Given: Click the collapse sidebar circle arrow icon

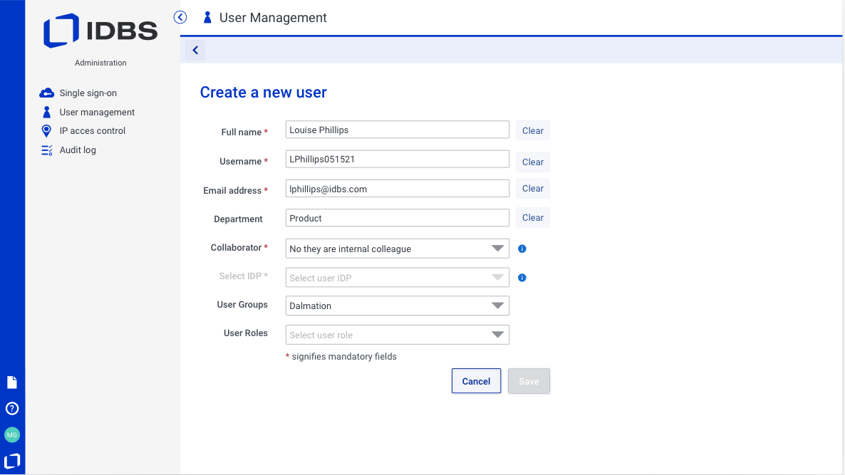Looking at the screenshot, I should tap(180, 17).
